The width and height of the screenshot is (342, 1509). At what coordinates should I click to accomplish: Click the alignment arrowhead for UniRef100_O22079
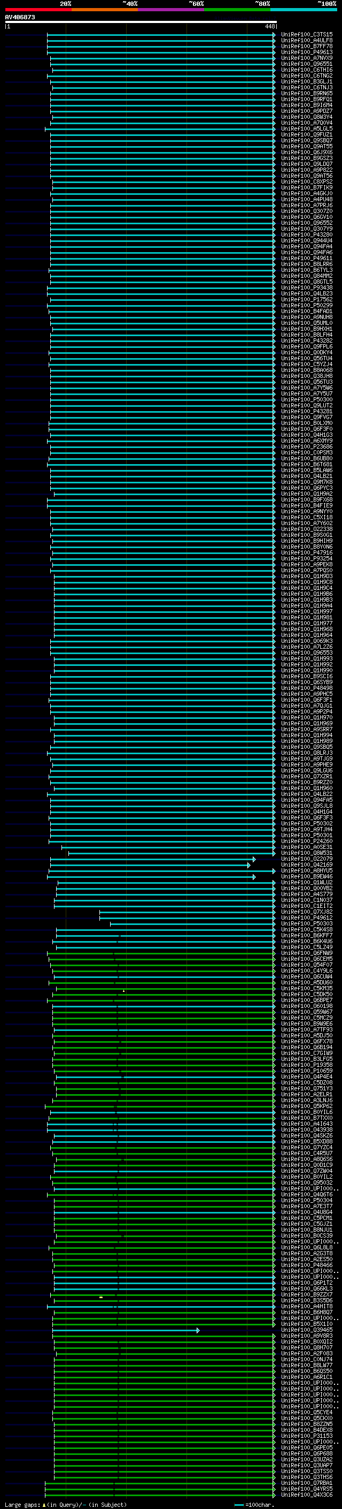coord(254,859)
